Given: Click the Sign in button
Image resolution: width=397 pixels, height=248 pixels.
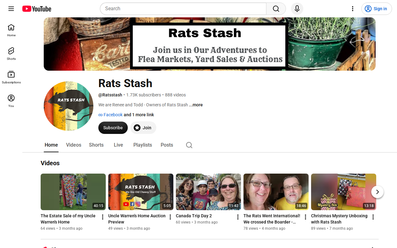Looking at the screenshot, I should click(x=377, y=9).
